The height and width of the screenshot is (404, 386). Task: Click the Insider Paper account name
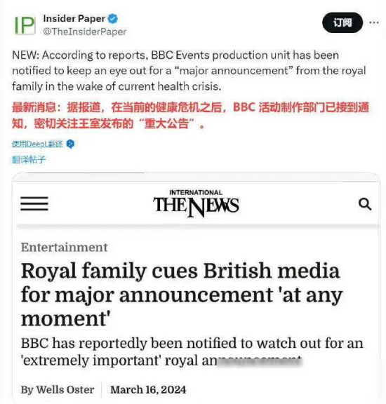coord(74,18)
